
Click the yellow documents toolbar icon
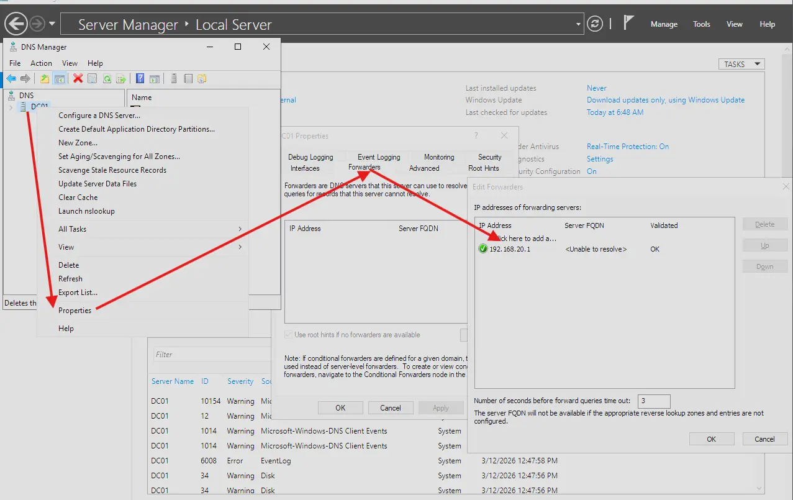[202, 78]
